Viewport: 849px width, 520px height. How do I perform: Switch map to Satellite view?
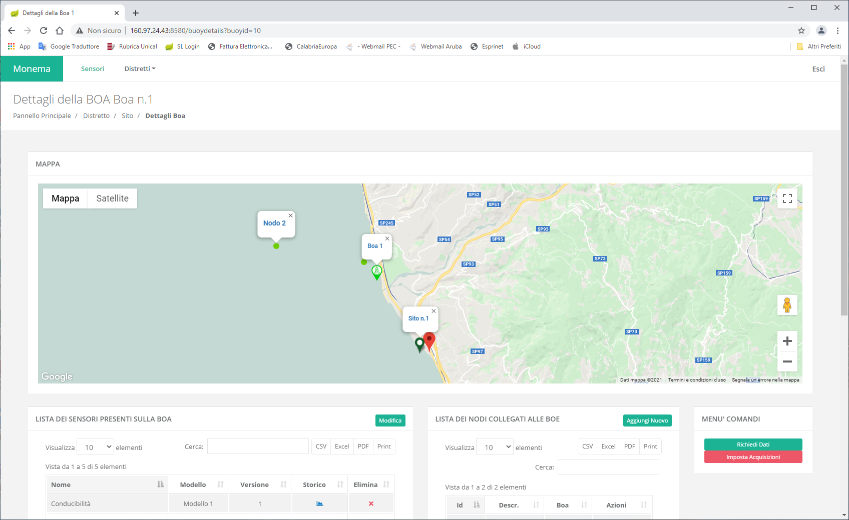[112, 198]
